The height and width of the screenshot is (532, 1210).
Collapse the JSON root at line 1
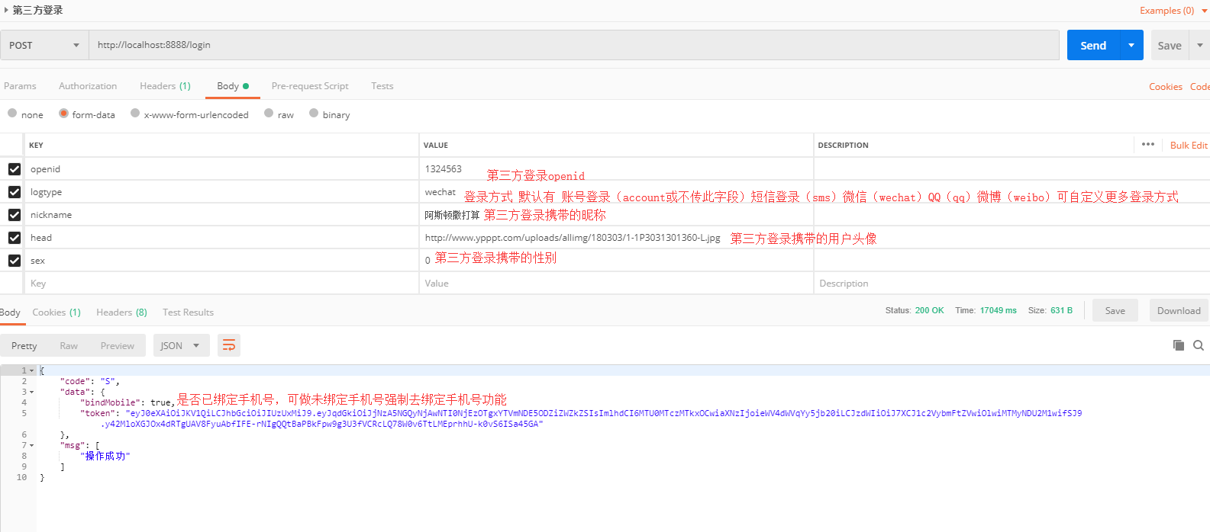[x=31, y=370]
